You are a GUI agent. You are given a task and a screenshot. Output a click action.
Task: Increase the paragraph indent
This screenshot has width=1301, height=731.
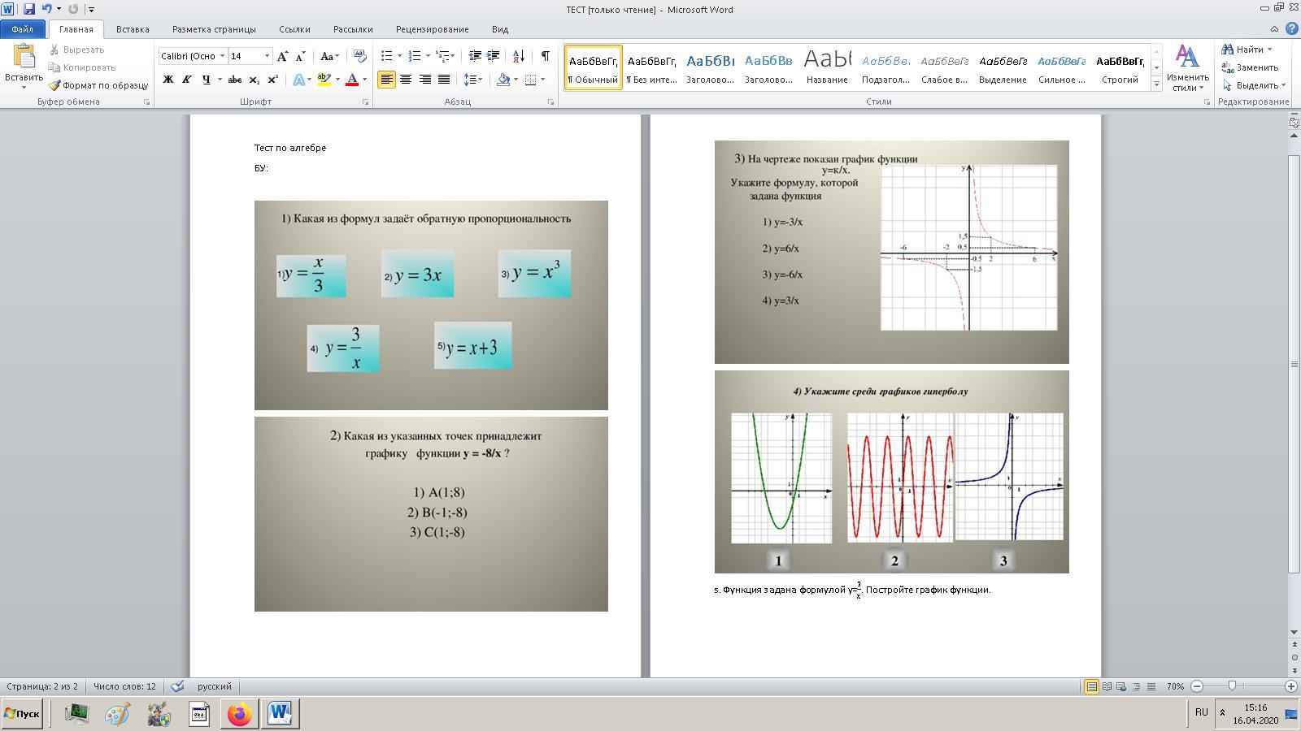[x=493, y=56]
